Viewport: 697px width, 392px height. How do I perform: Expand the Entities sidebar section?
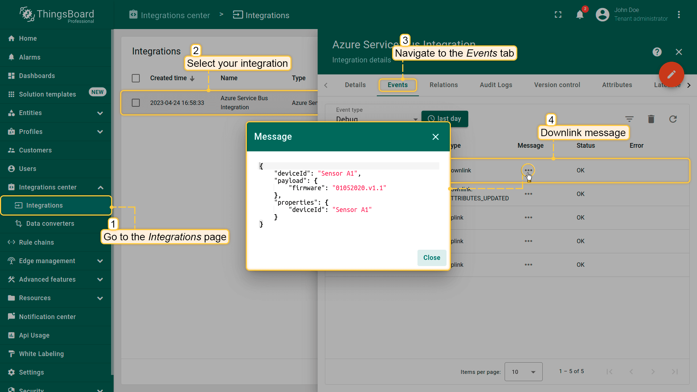pyautogui.click(x=100, y=113)
